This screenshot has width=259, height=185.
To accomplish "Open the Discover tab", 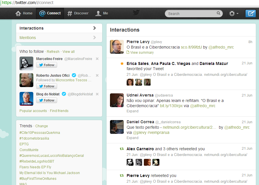I will pyautogui.click(x=78, y=13).
